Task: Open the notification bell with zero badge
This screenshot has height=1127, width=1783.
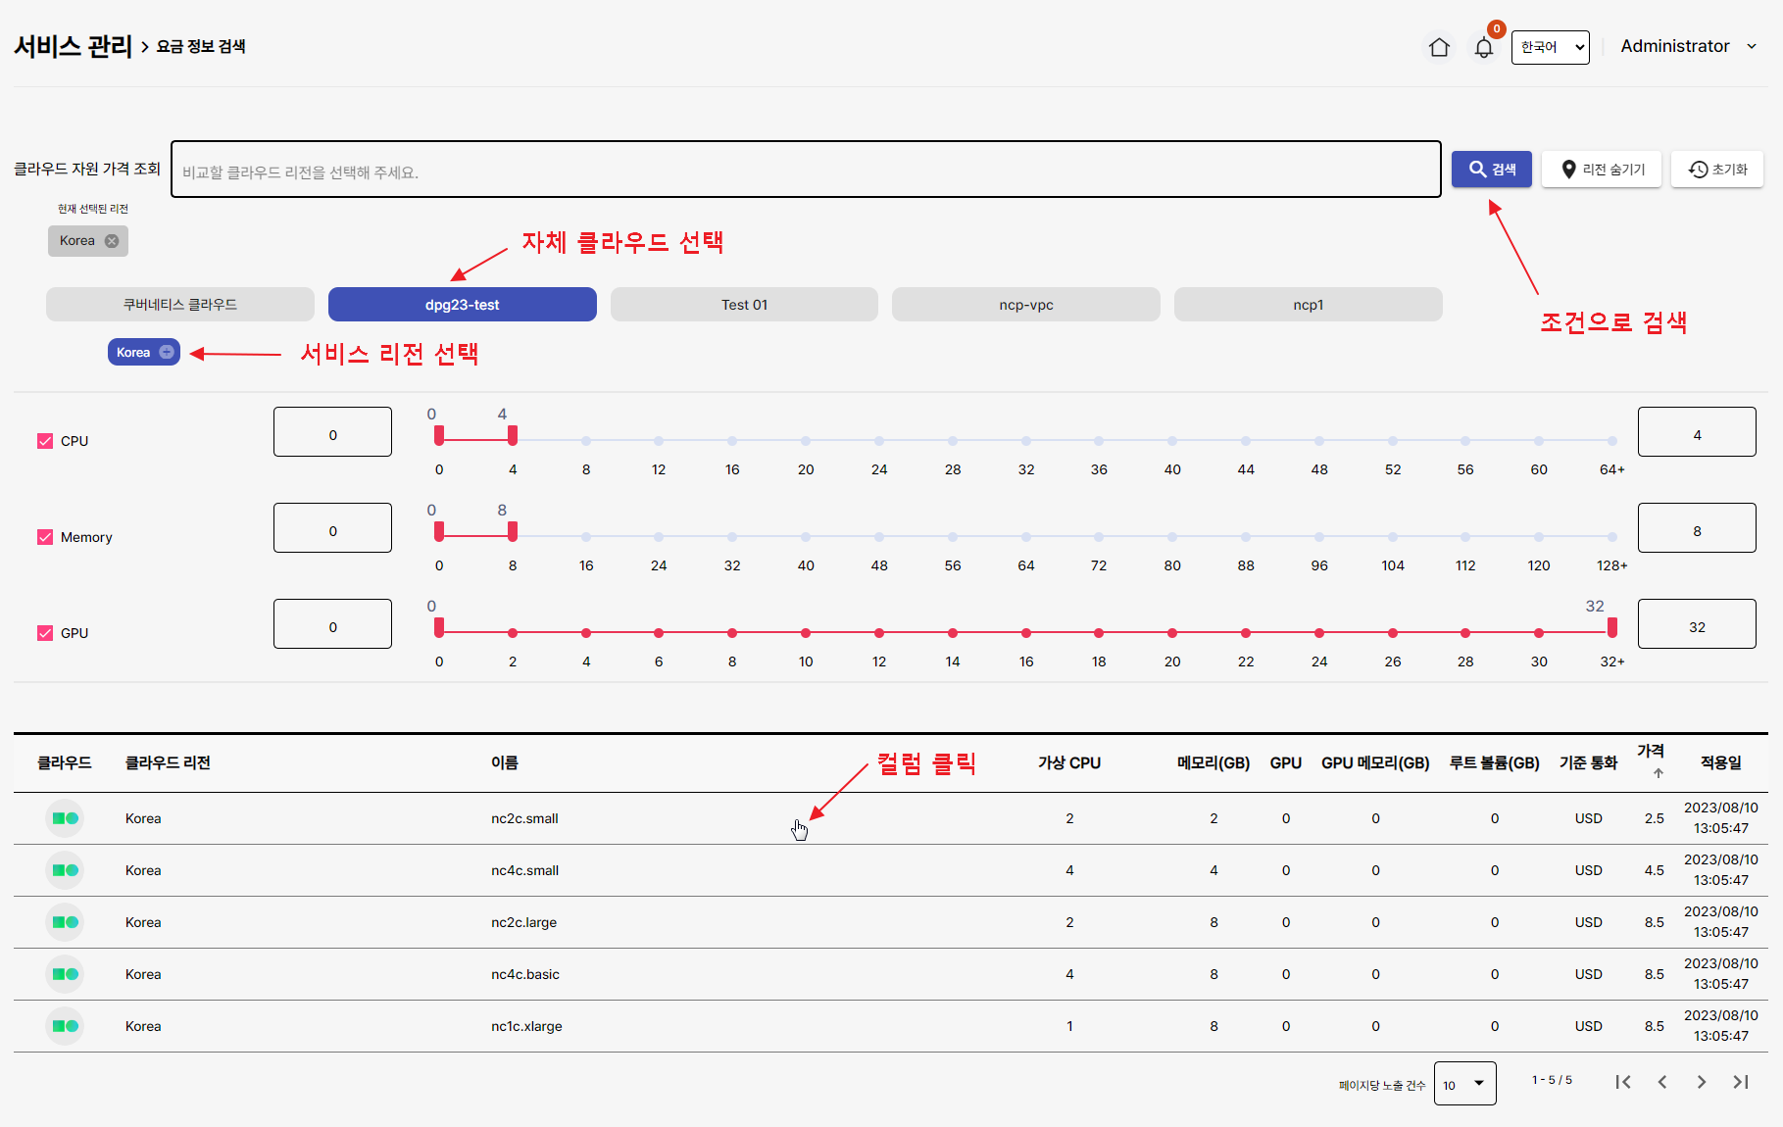Action: pyautogui.click(x=1483, y=46)
